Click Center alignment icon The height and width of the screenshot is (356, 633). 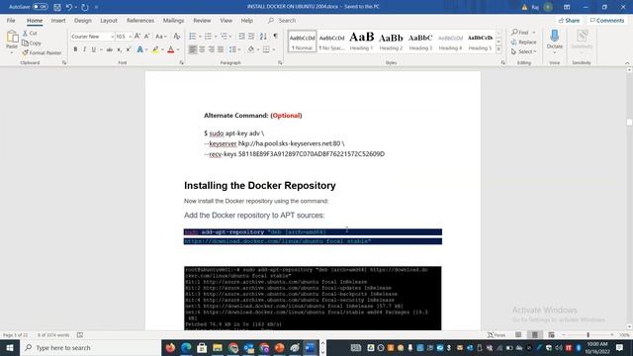pyautogui.click(x=202, y=49)
